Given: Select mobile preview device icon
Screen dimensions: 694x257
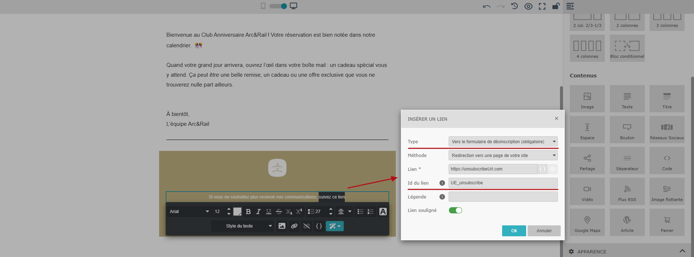Looking at the screenshot, I should coord(263,6).
